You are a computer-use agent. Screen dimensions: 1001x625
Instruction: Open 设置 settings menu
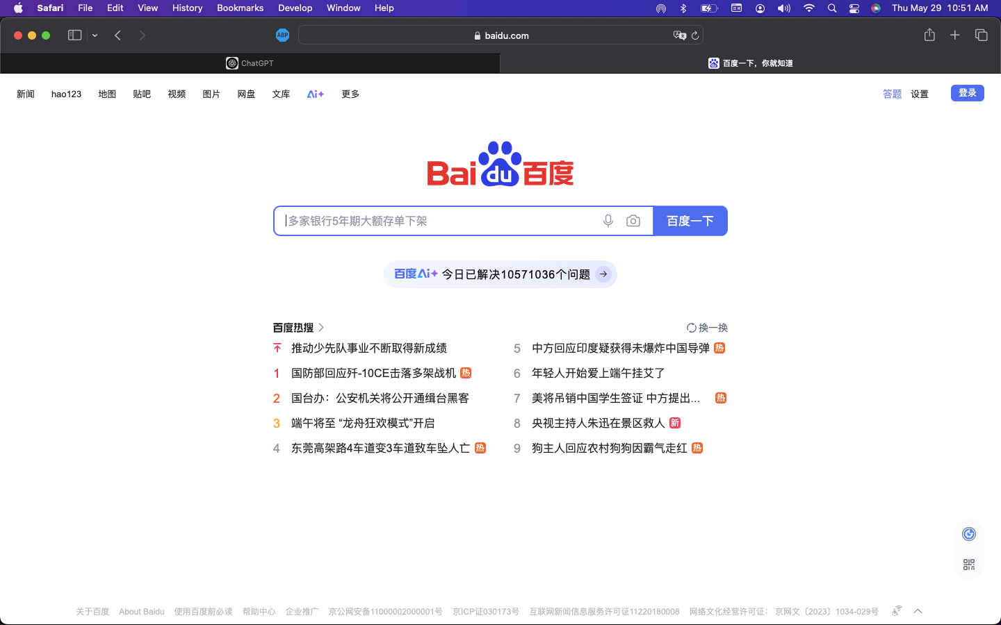point(920,94)
